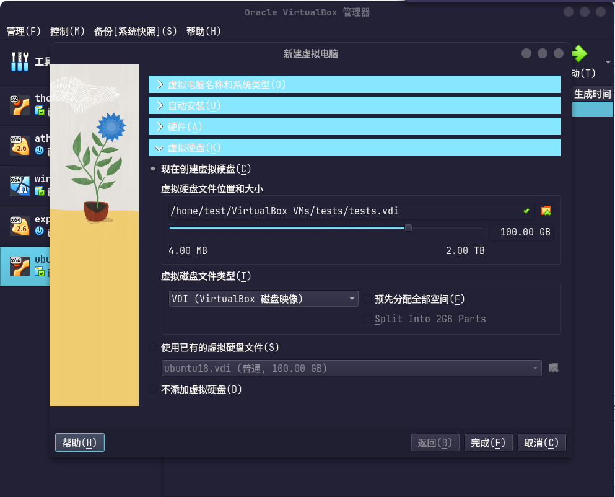Click the greyed folder icon to choose an existing disk

pyautogui.click(x=554, y=368)
